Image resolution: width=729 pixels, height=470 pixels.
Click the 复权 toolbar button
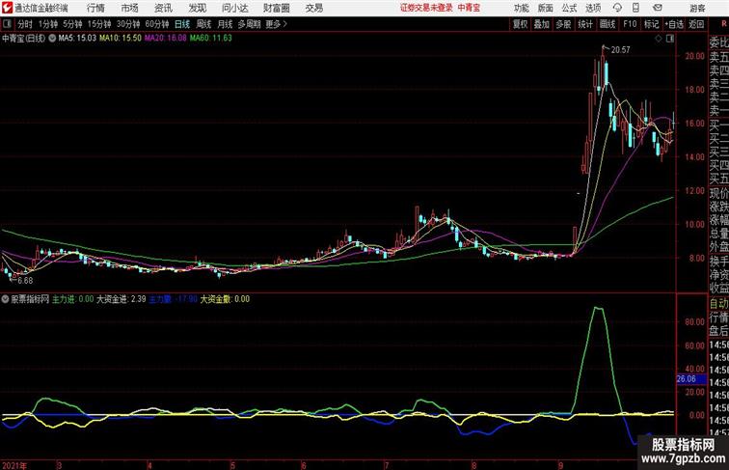pyautogui.click(x=520, y=24)
